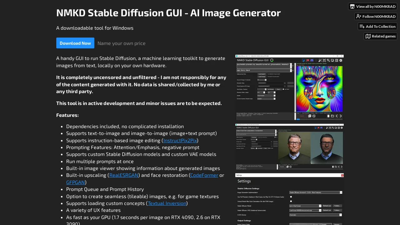This screenshot has height=225, width=400.
Task: Select the magic wand tool icon
Action: [x=320, y=60]
